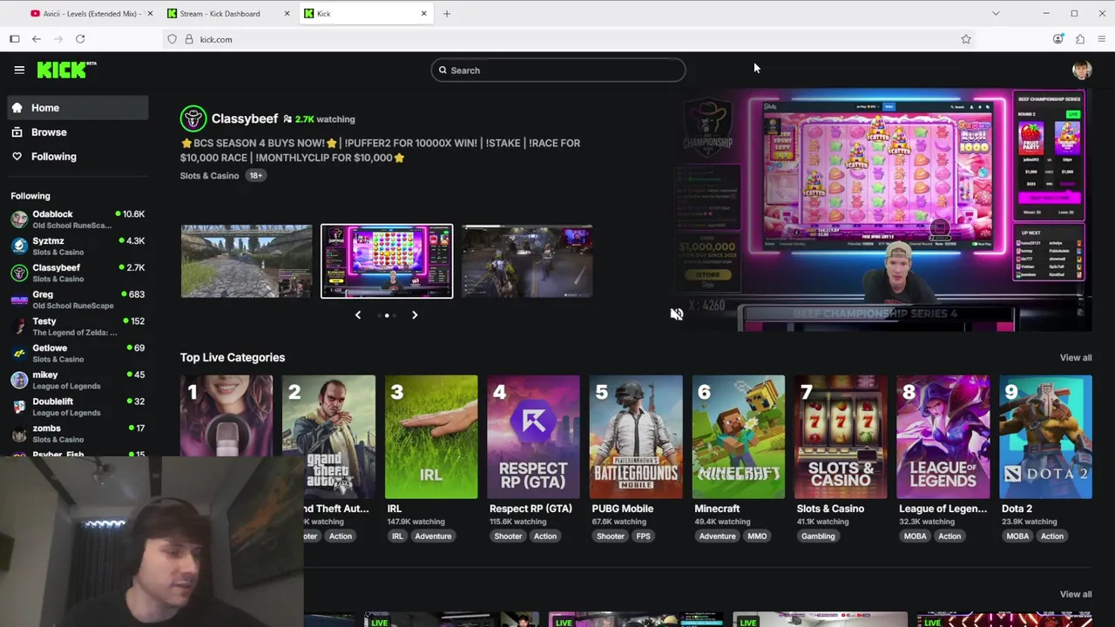Click site security lock icon

[x=189, y=39]
